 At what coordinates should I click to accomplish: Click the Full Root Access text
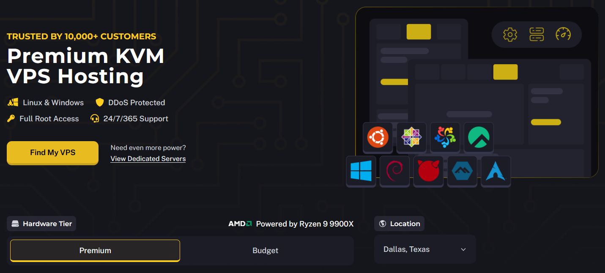coord(49,119)
